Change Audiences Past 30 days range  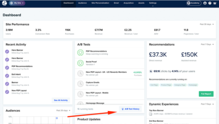click(63, 111)
